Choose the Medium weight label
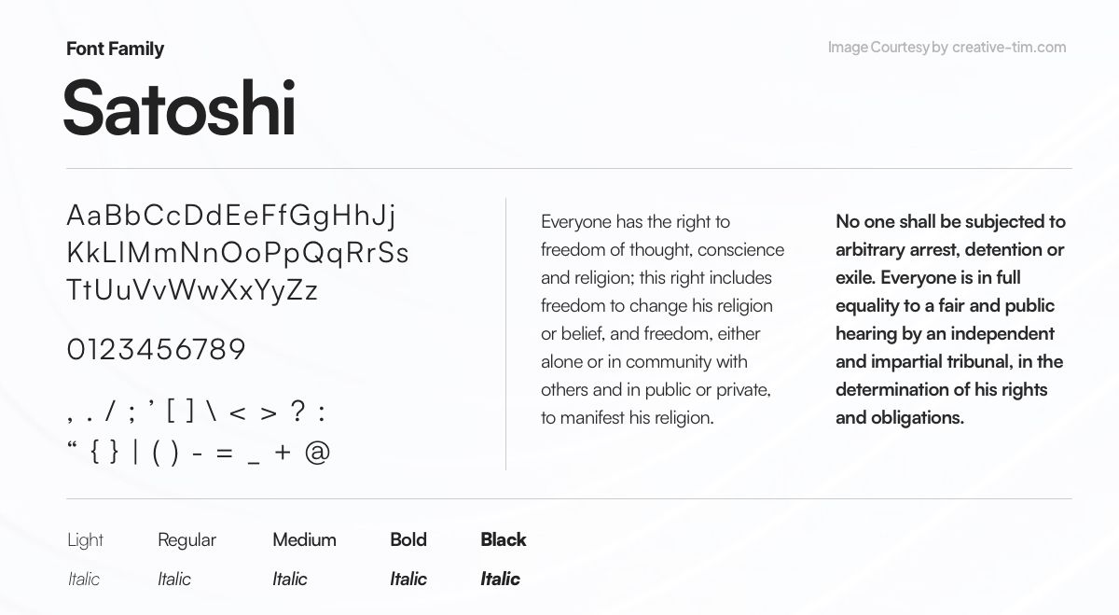This screenshot has width=1119, height=615. 304,539
